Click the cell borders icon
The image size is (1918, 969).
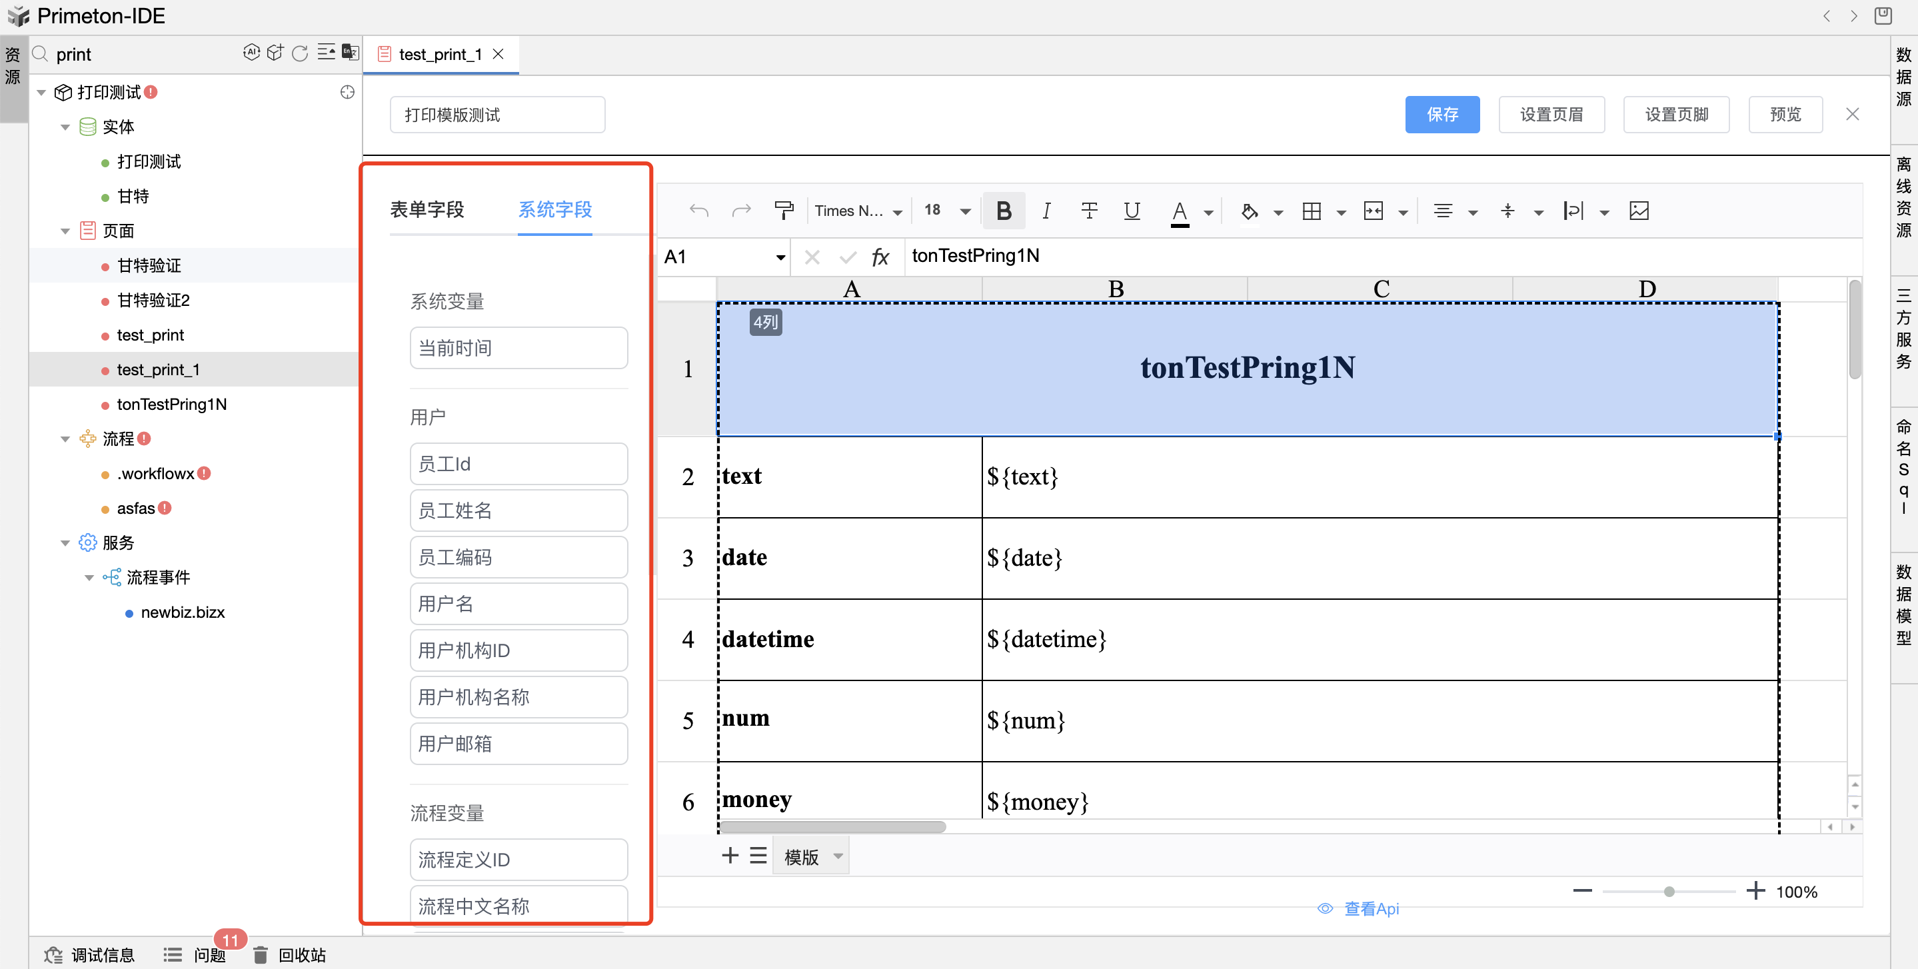pos(1311,211)
